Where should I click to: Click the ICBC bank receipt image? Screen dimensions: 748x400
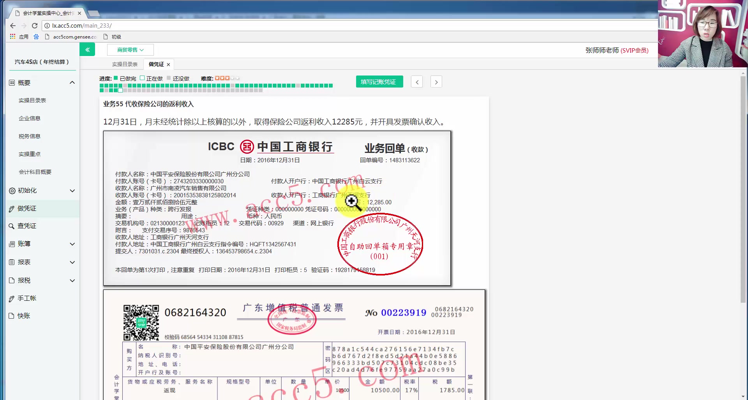click(x=277, y=208)
